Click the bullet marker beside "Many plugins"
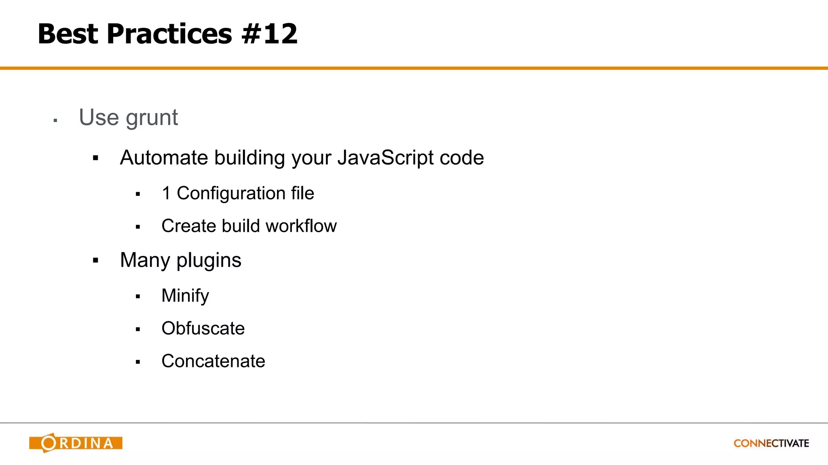This screenshot has width=828, height=465. pos(95,261)
